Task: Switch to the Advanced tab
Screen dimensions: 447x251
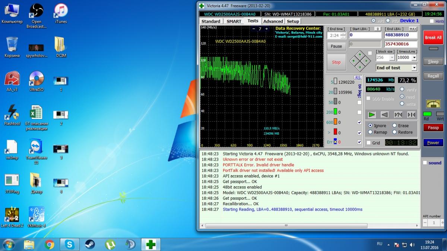Action: [x=273, y=21]
